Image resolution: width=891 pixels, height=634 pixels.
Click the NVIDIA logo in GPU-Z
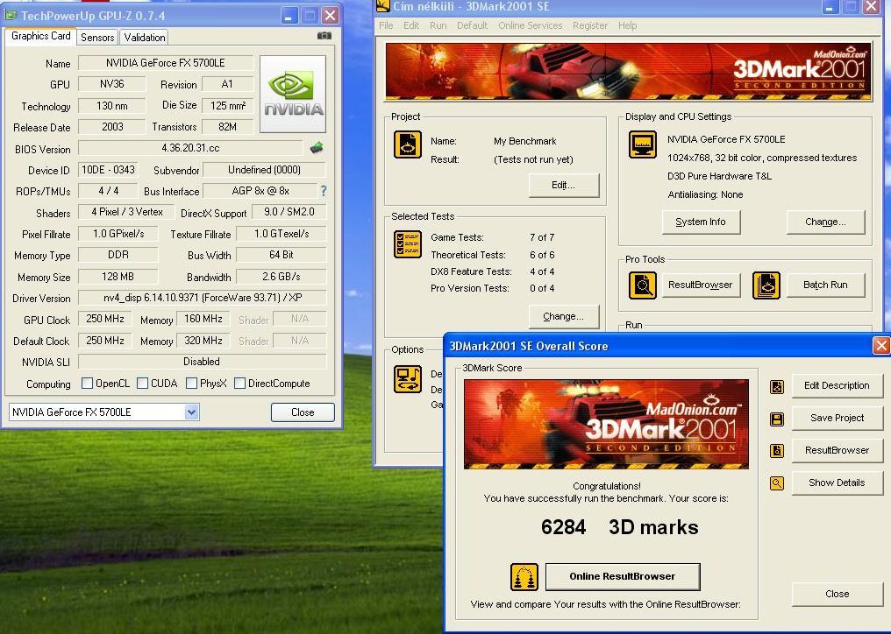(293, 94)
